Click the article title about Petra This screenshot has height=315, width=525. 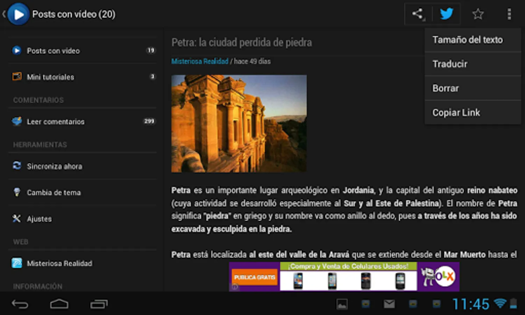pyautogui.click(x=242, y=42)
